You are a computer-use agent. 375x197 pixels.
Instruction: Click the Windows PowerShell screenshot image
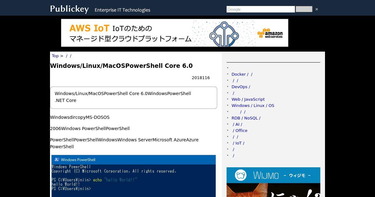coord(133,176)
